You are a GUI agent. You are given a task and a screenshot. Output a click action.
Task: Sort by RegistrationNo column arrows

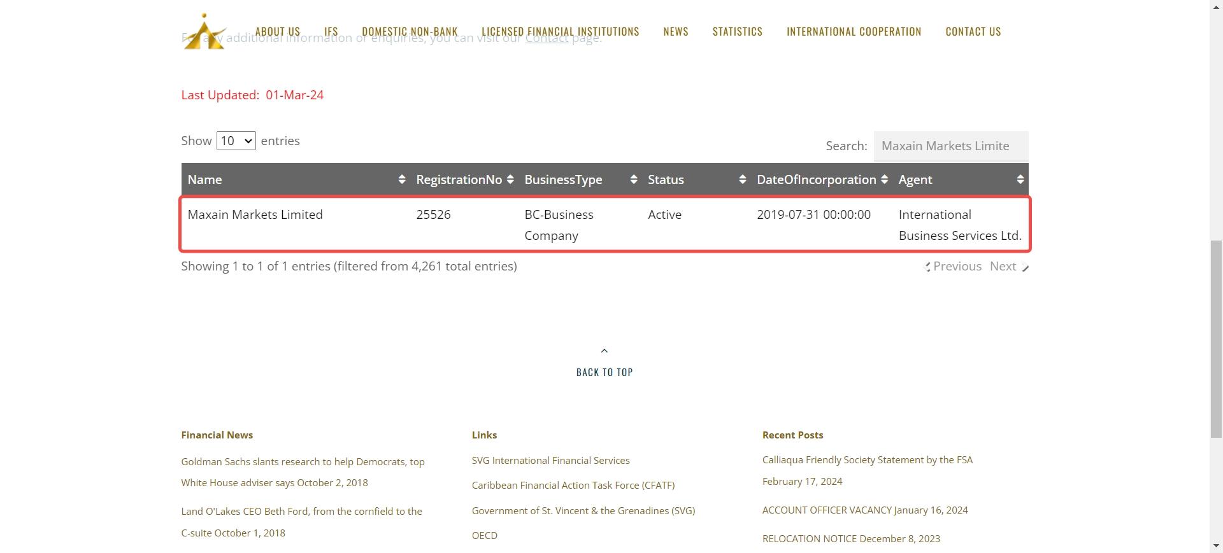tap(510, 179)
